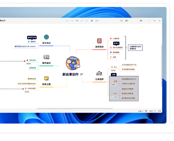174x141 pixels.
Task: Toggle the right sidebar panel icon
Action: coord(141,21)
